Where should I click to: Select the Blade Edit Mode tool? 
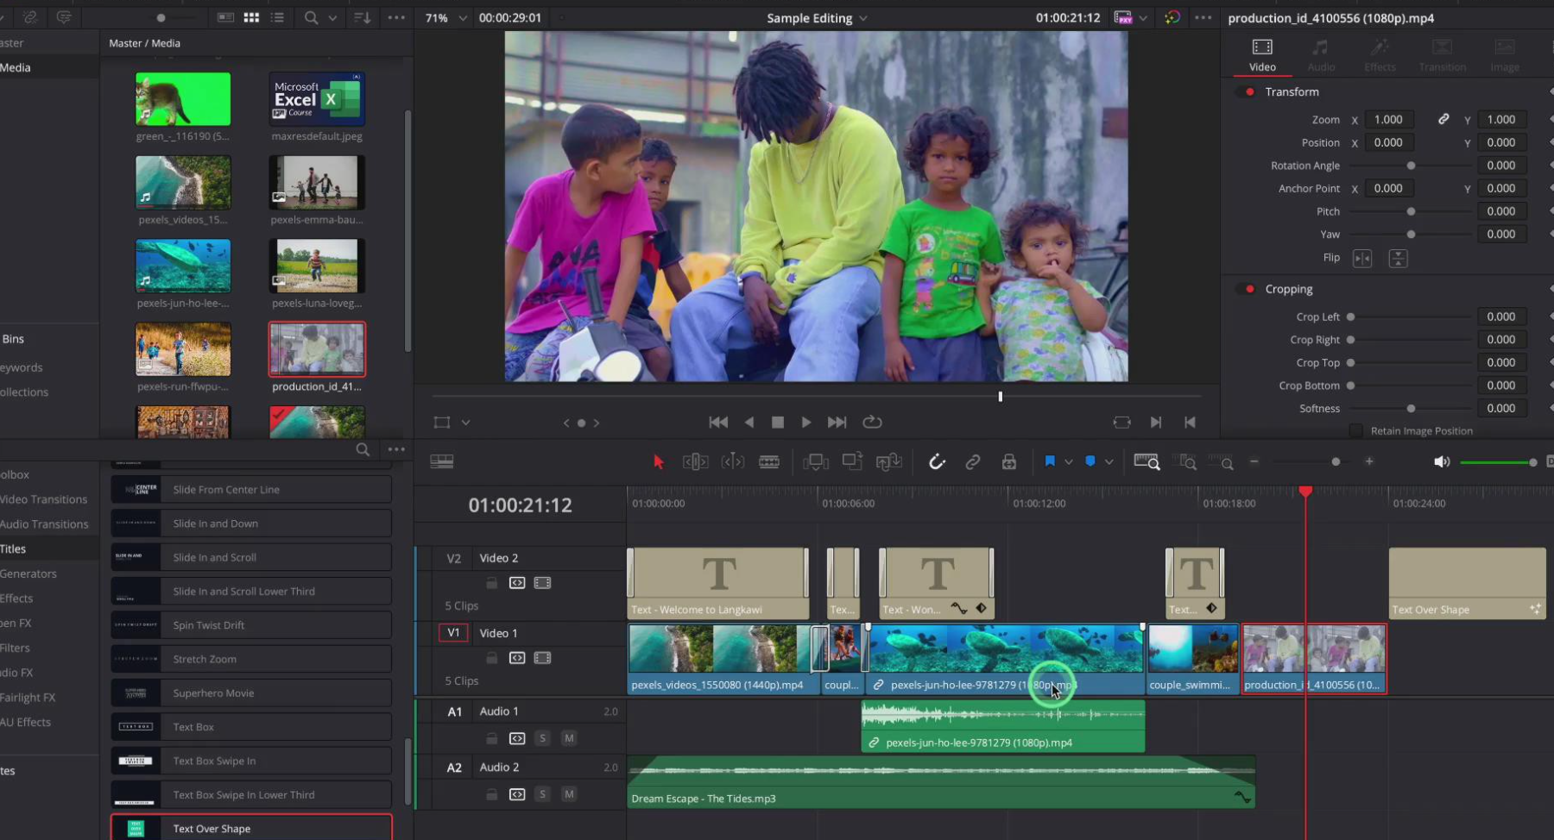point(768,462)
